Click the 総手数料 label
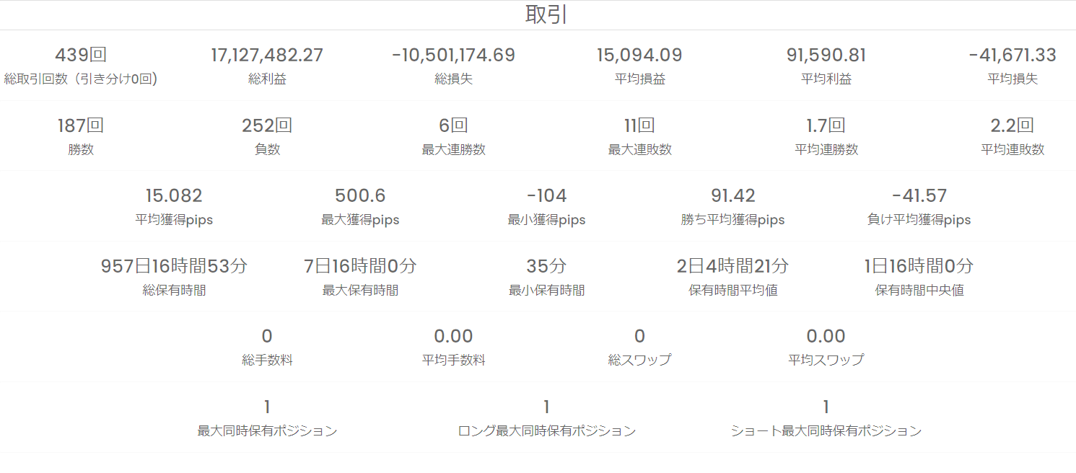 point(267,361)
